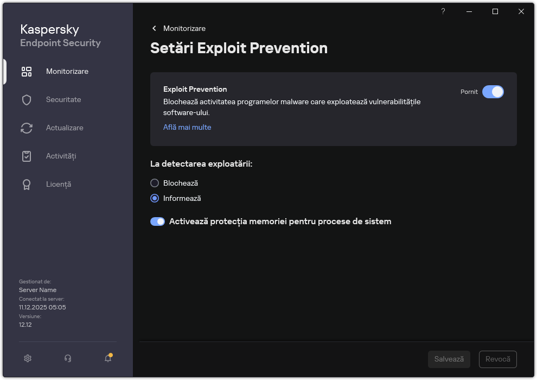Go back using the Monitorizare chevron
537x380 pixels.
coord(154,28)
